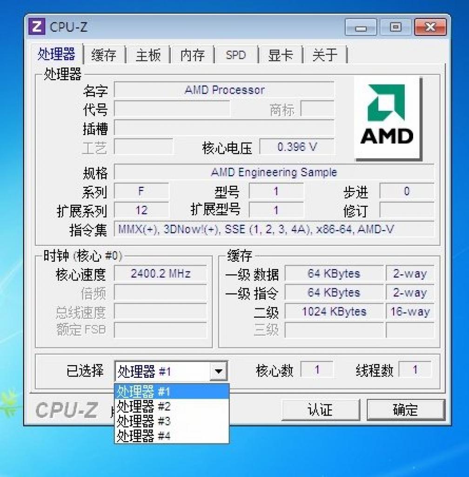Click the empty 倍频 field

pyautogui.click(x=161, y=293)
